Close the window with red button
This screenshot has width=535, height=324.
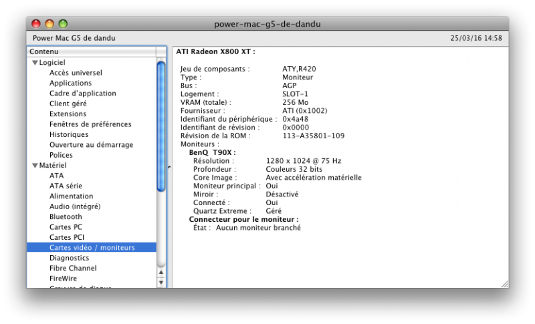36,24
